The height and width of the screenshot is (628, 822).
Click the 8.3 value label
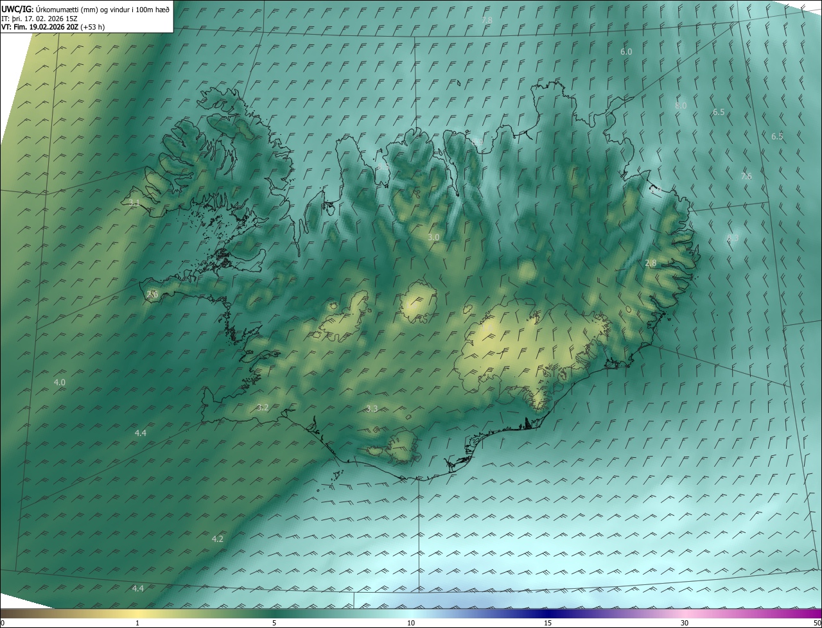[x=732, y=238]
